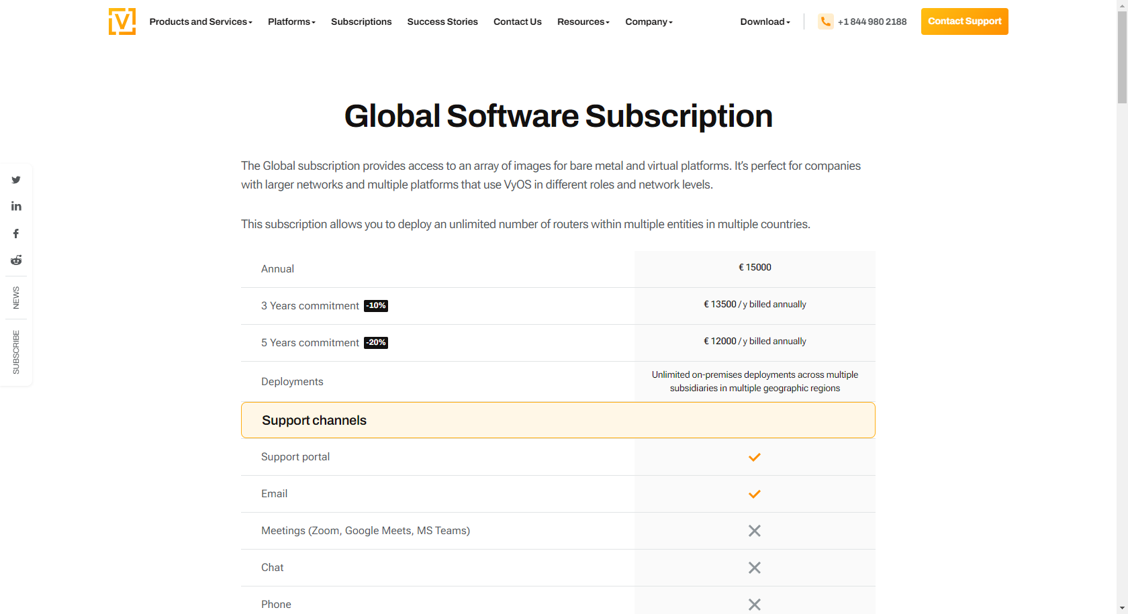
Task: Select the LinkedIn sidebar icon
Action: (16, 206)
